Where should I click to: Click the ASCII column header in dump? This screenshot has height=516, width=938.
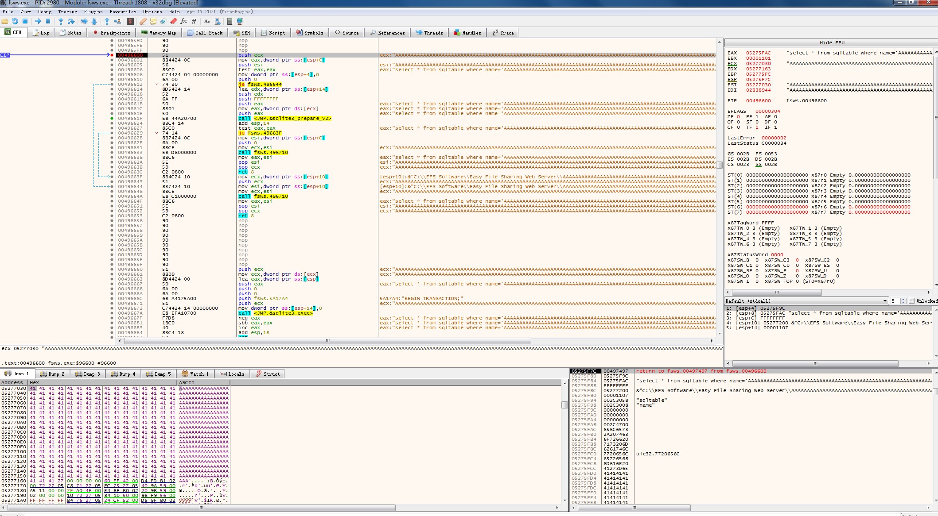[x=203, y=382]
